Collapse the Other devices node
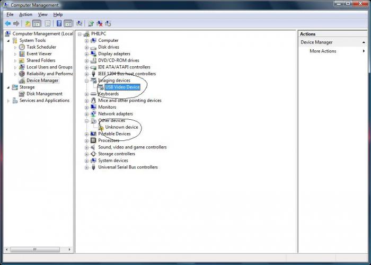The image size is (371, 265). tap(86, 121)
